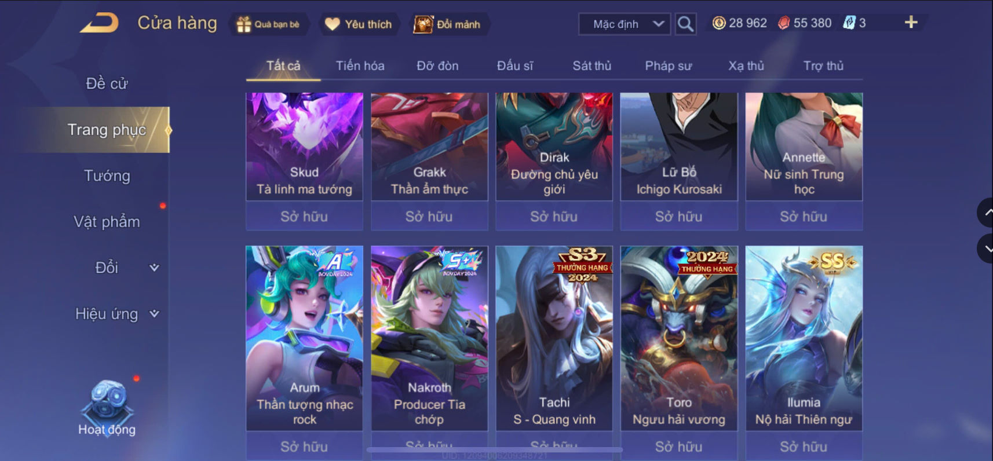Click the scroll up arrow button

pyautogui.click(x=985, y=213)
